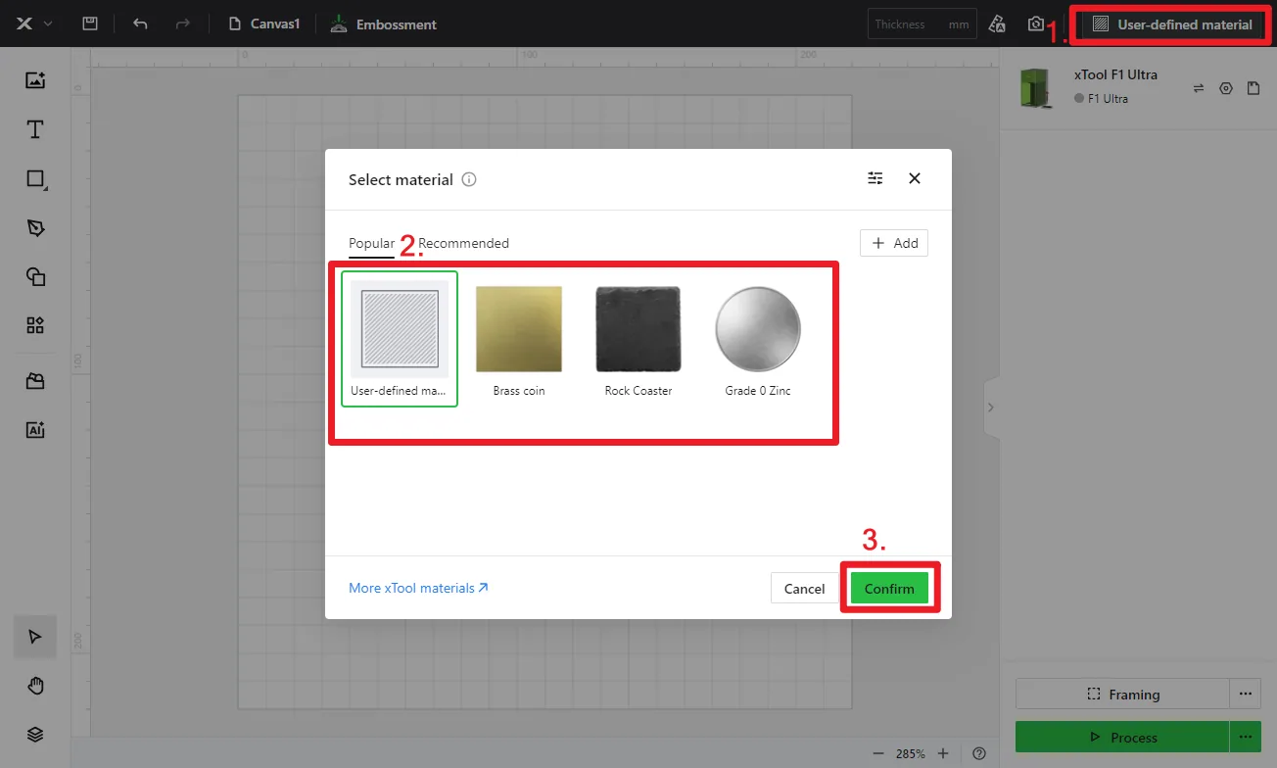Open the device settings gear icon

[x=1226, y=88]
